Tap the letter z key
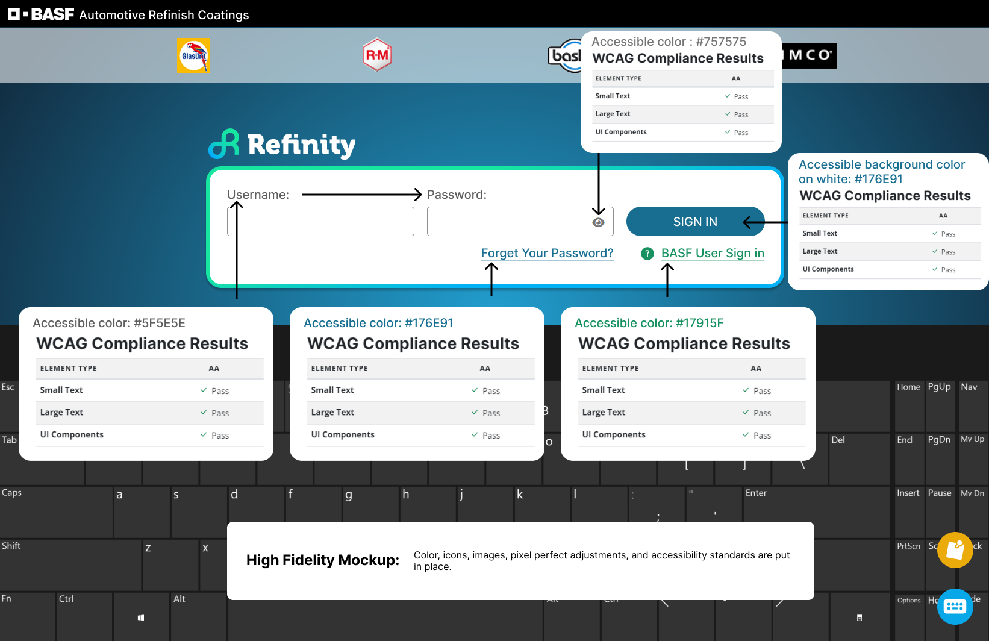The height and width of the screenshot is (641, 989). point(170,565)
